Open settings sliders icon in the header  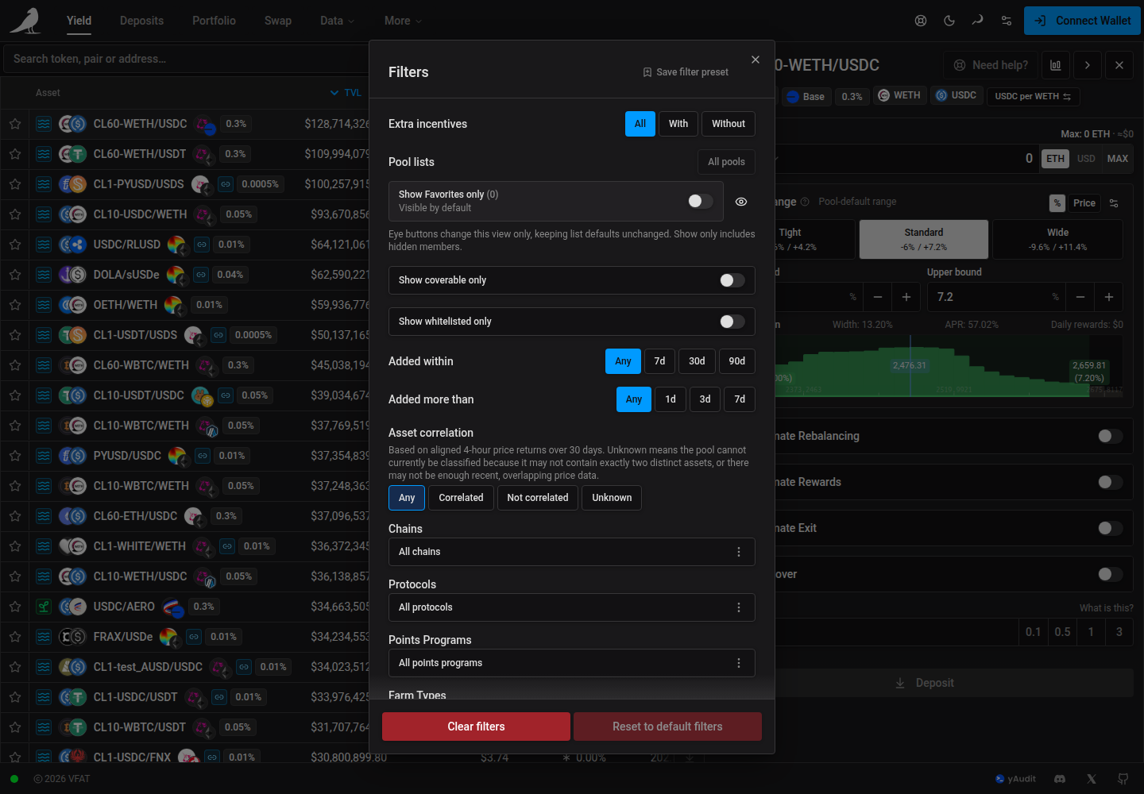click(1007, 21)
